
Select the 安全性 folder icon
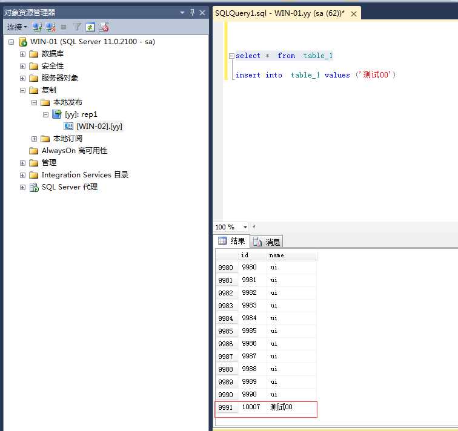[x=33, y=66]
